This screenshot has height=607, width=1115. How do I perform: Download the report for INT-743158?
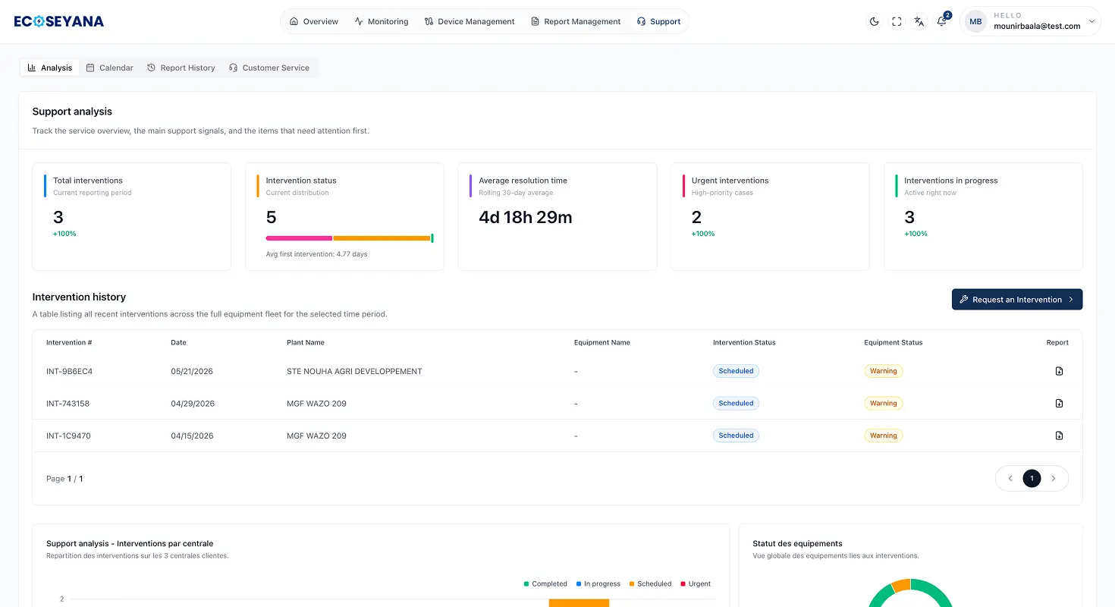pos(1059,404)
